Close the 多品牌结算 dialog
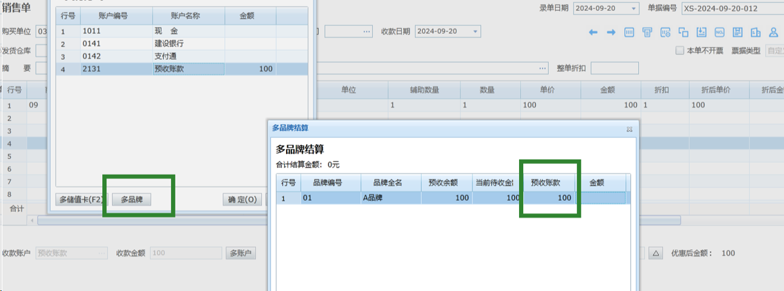 point(629,129)
